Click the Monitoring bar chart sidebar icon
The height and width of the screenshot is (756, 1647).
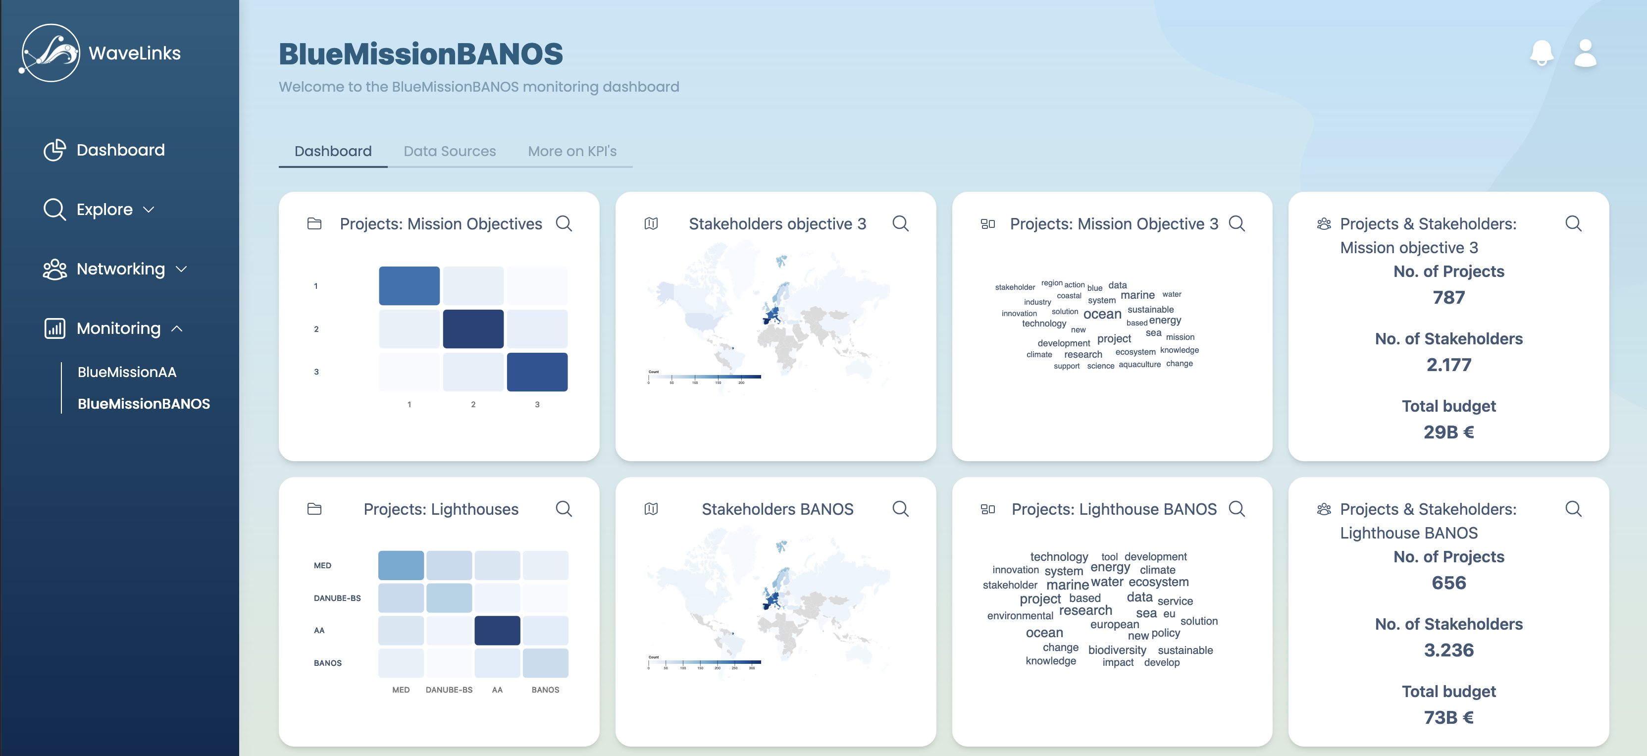pyautogui.click(x=54, y=329)
